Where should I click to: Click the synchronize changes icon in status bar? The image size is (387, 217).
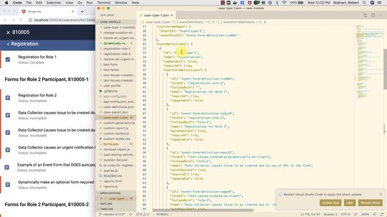[131, 215]
